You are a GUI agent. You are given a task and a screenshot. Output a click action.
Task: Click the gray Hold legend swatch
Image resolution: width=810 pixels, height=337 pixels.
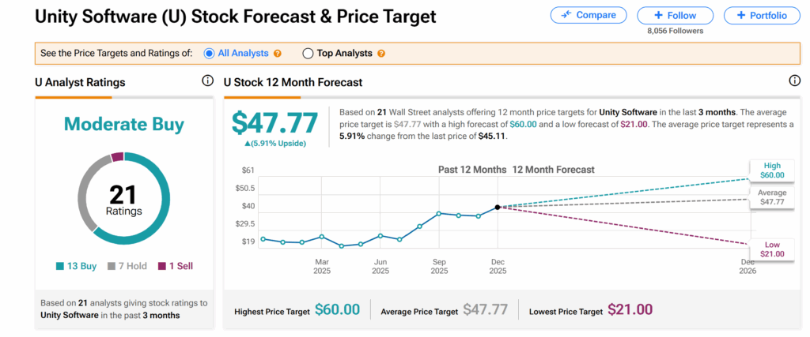112,266
